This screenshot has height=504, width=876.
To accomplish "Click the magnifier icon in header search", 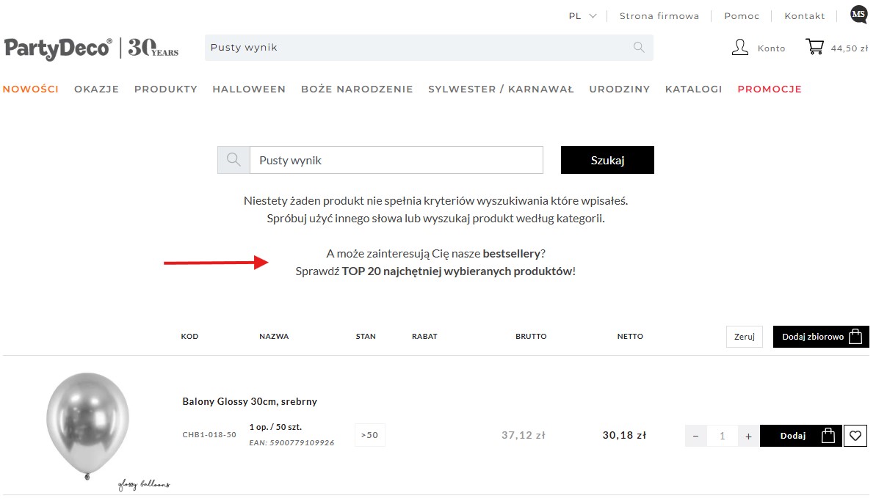I will point(639,48).
